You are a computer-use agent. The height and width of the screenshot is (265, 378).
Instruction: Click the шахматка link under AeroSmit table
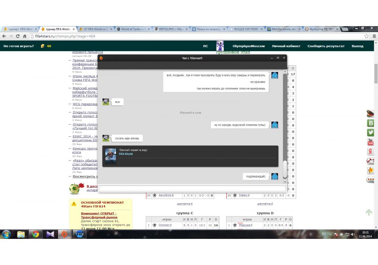pos(185,204)
